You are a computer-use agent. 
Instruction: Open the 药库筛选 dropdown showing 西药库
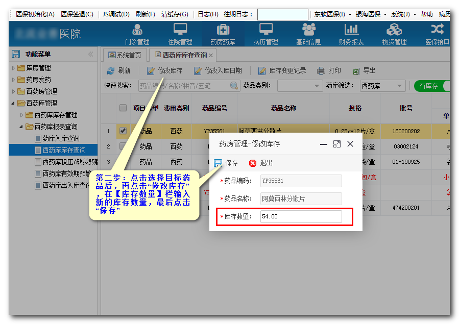[382, 86]
